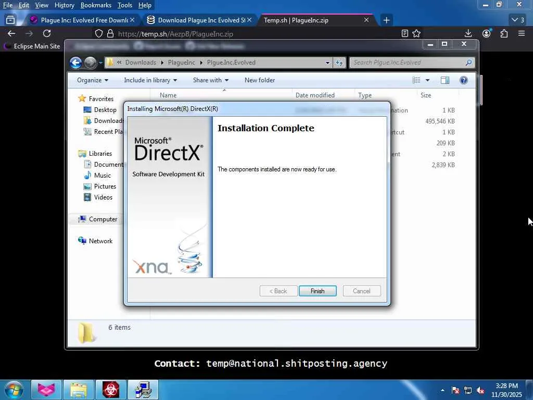Open the Include in library dropdown
Image resolution: width=533 pixels, height=400 pixels.
point(150,80)
